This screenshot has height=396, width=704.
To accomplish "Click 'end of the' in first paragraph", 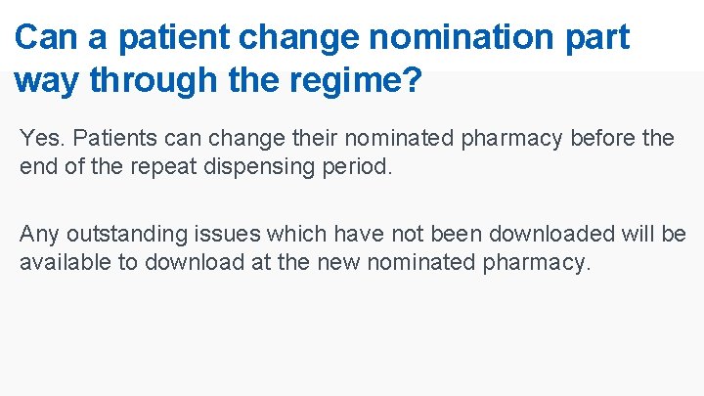I will pyautogui.click(x=71, y=166).
